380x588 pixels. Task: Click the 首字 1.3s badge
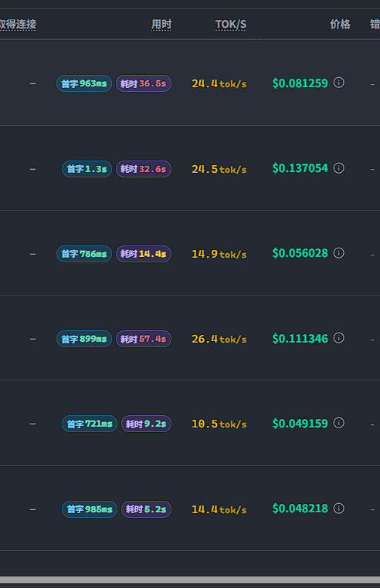click(x=87, y=169)
